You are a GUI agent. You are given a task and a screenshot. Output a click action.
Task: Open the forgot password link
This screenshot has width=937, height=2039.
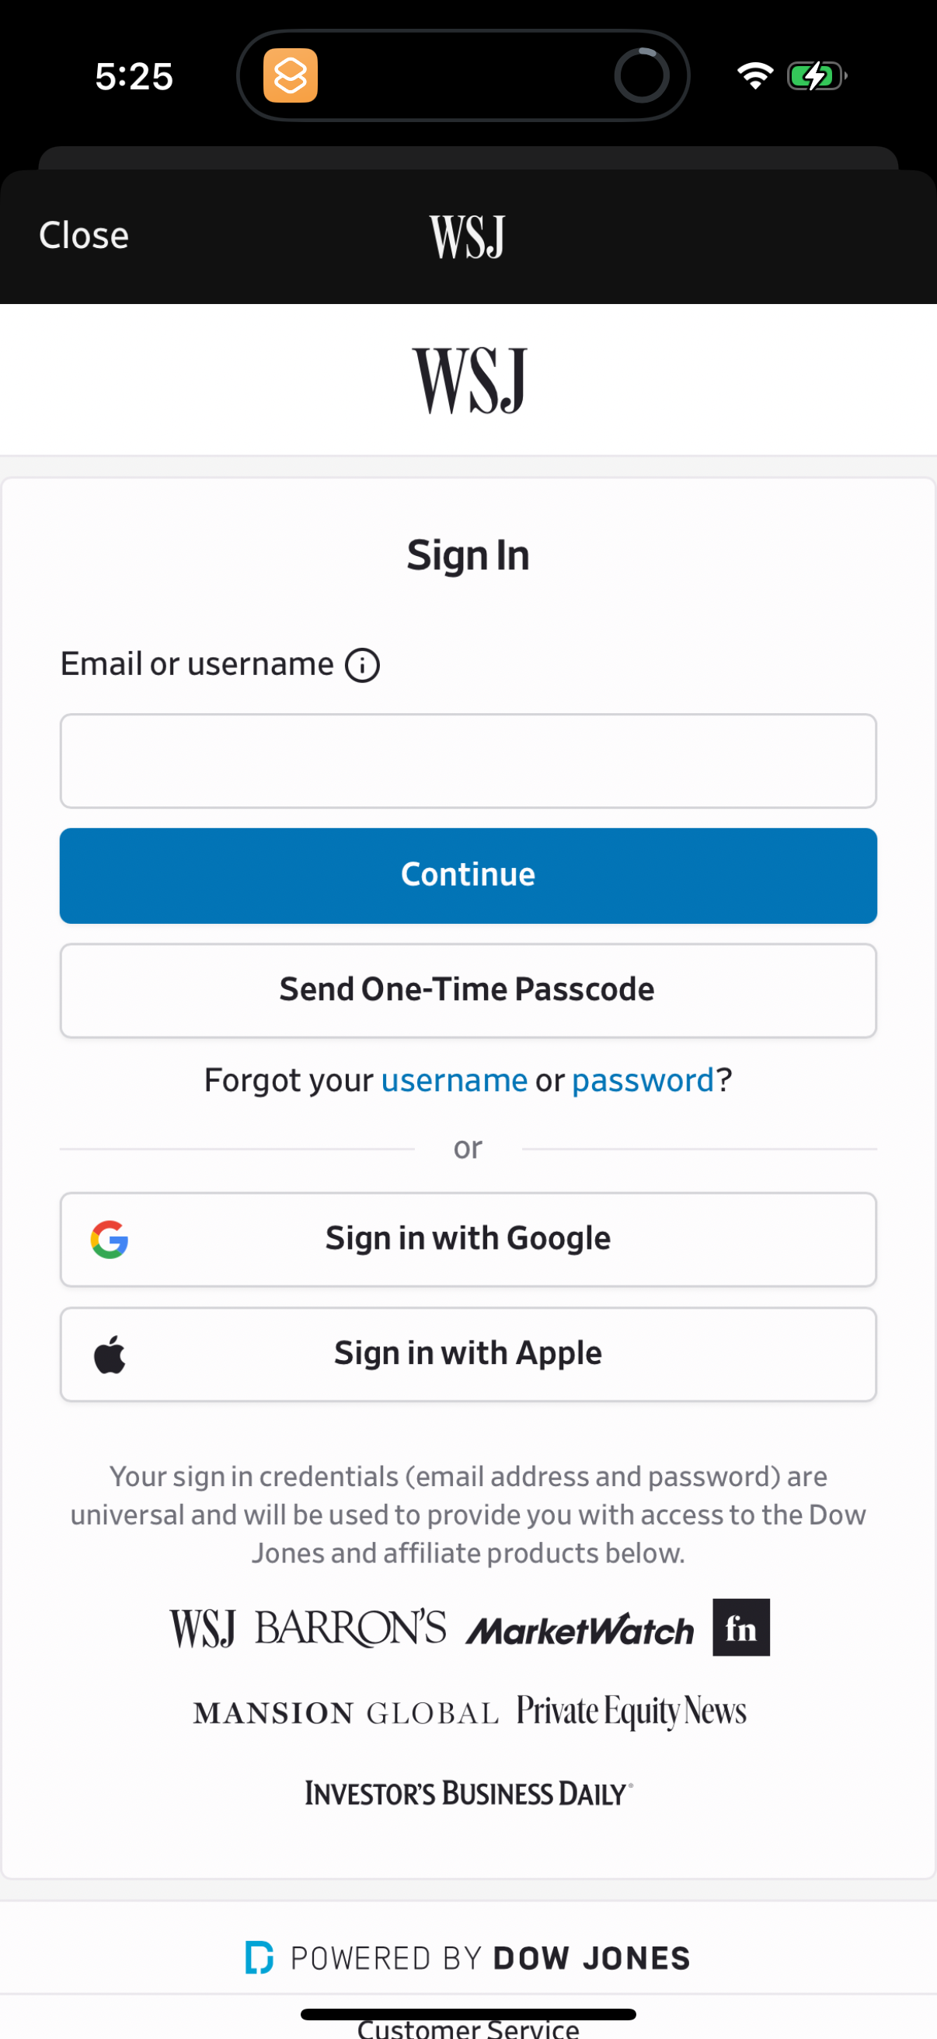pyautogui.click(x=642, y=1079)
